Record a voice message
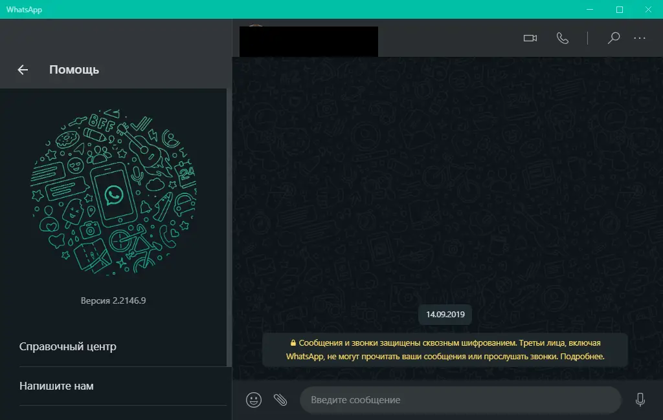 point(640,399)
